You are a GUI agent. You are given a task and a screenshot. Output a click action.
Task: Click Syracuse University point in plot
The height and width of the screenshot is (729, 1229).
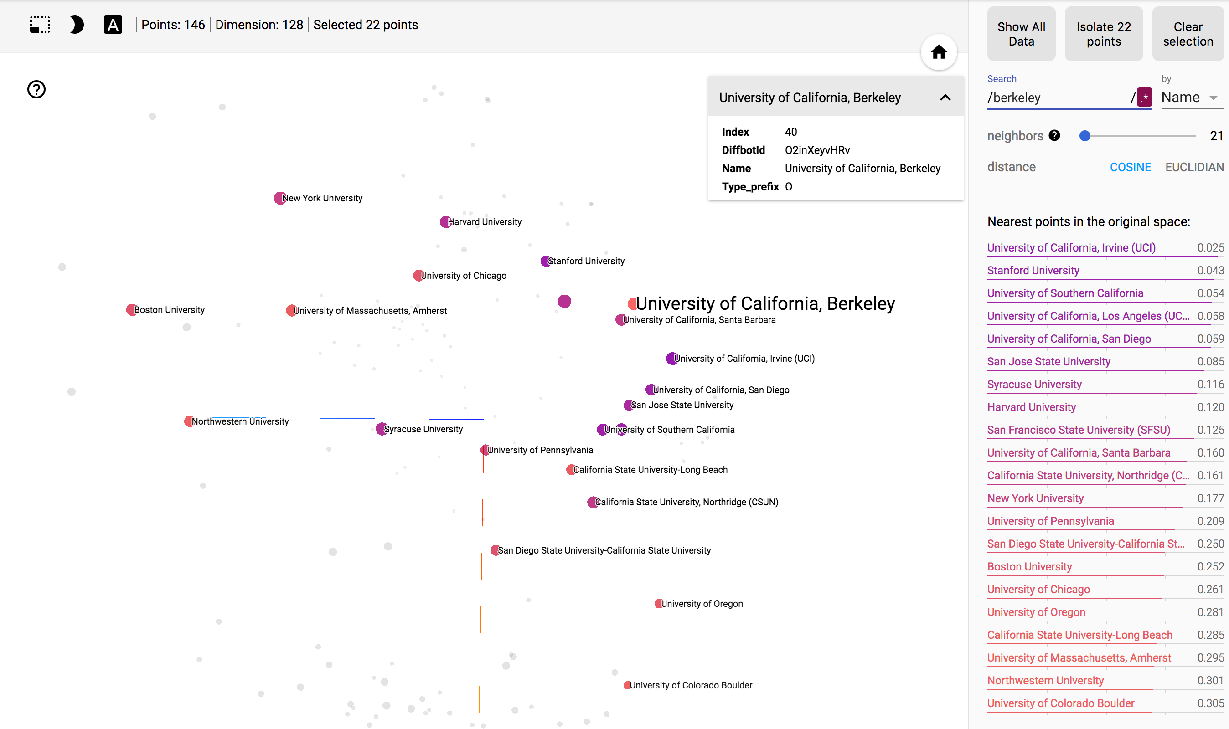pos(382,429)
